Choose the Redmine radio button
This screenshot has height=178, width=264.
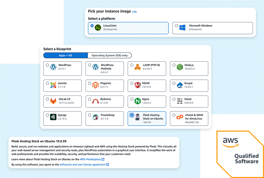tap(89, 99)
